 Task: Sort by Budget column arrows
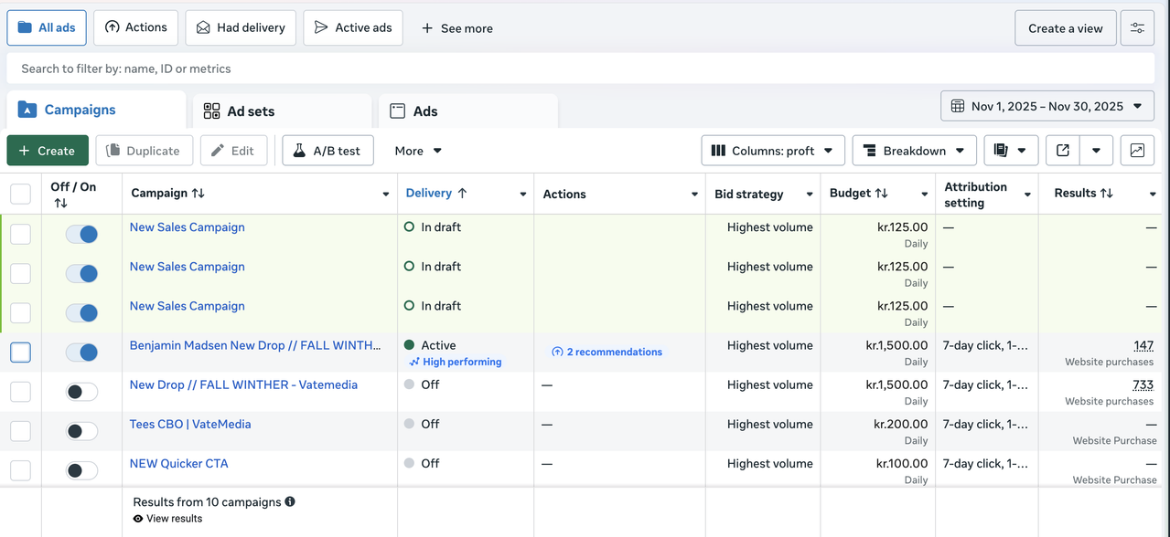(x=882, y=194)
